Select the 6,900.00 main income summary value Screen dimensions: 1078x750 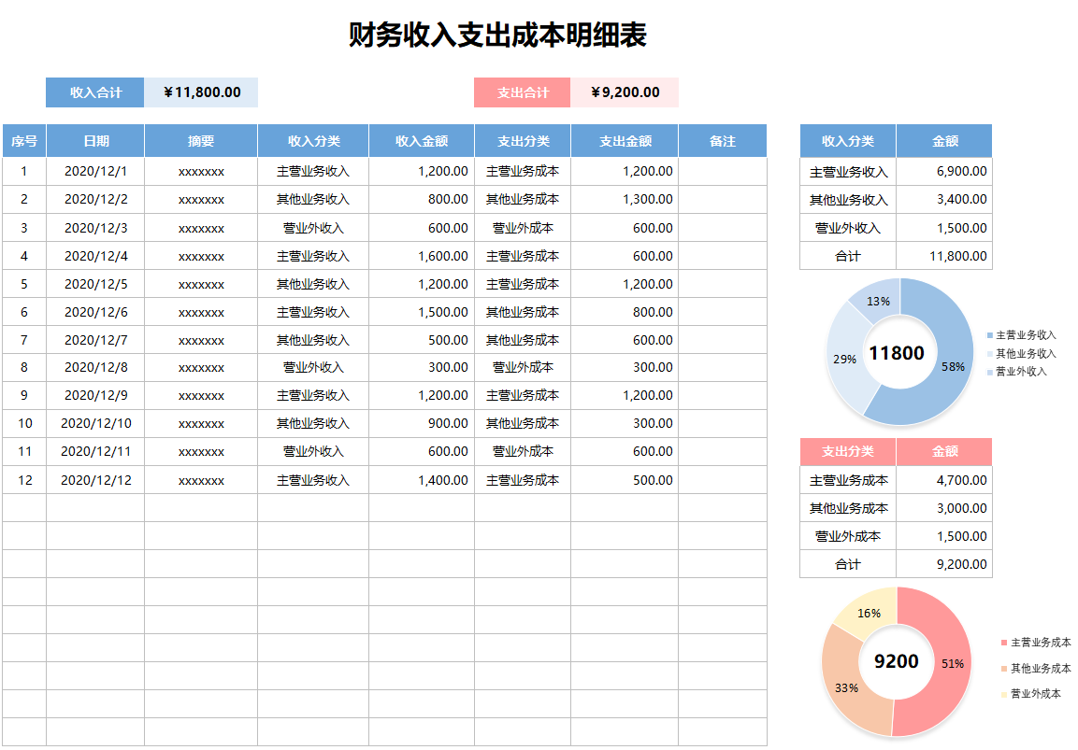pos(944,171)
